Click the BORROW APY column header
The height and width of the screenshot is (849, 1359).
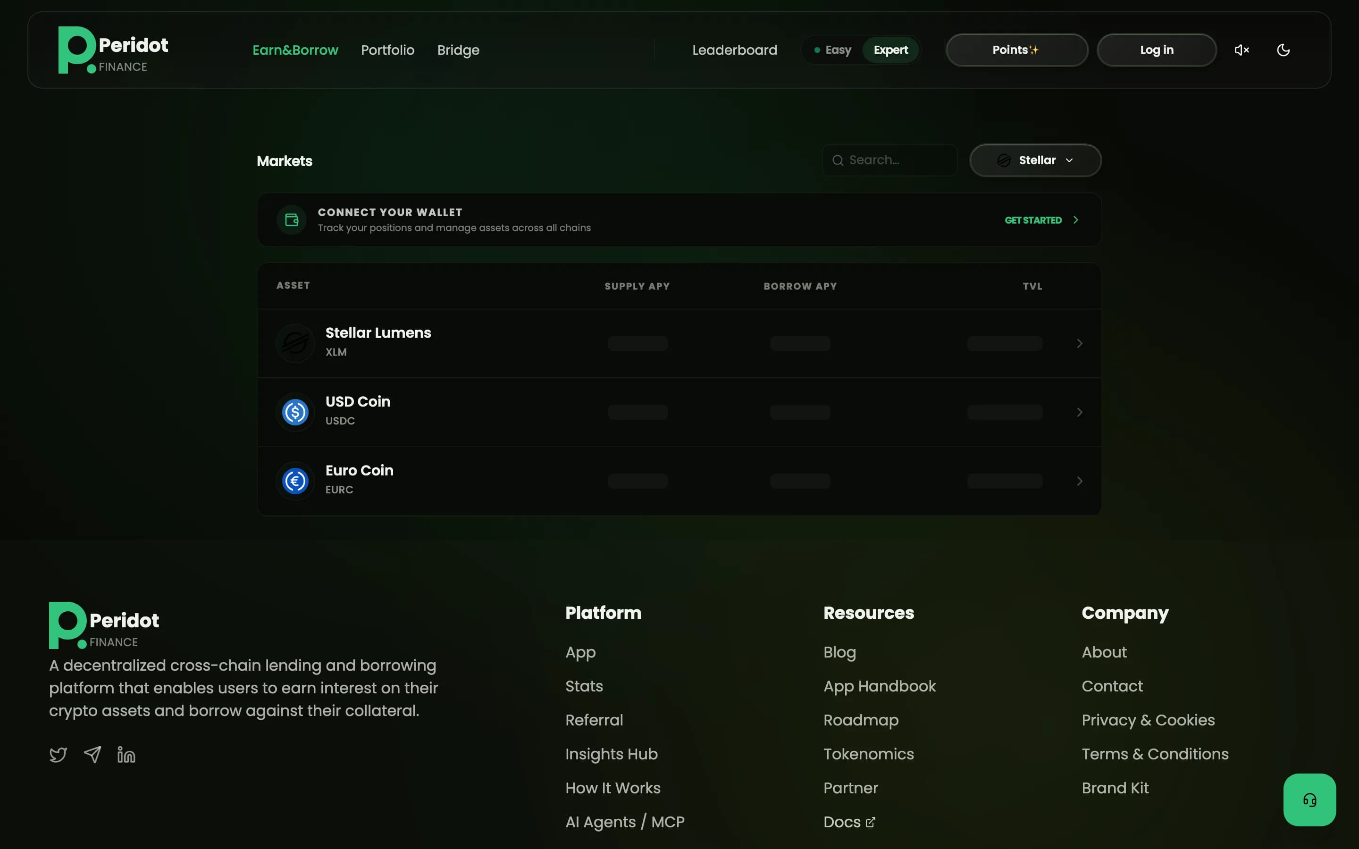coord(800,286)
